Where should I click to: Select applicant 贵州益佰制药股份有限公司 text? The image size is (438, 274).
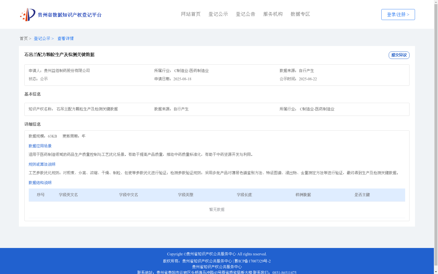point(67,71)
